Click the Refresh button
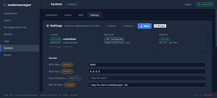 72,4
